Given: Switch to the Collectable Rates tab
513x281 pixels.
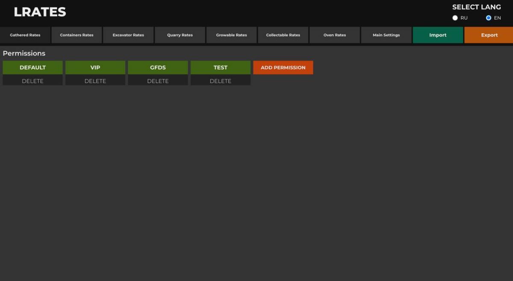Looking at the screenshot, I should pyautogui.click(x=283, y=35).
